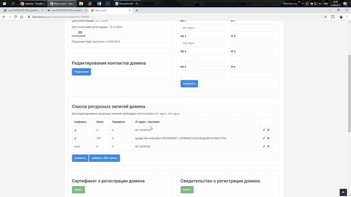351x197 pixels.
Task: Open a new browser tab
Action: (137, 10)
